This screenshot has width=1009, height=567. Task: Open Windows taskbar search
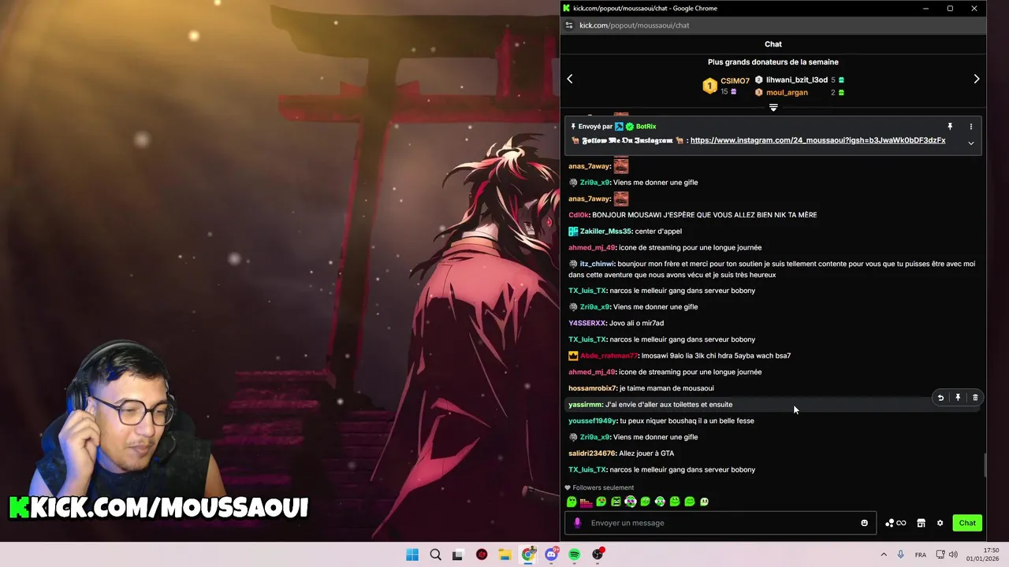click(435, 554)
